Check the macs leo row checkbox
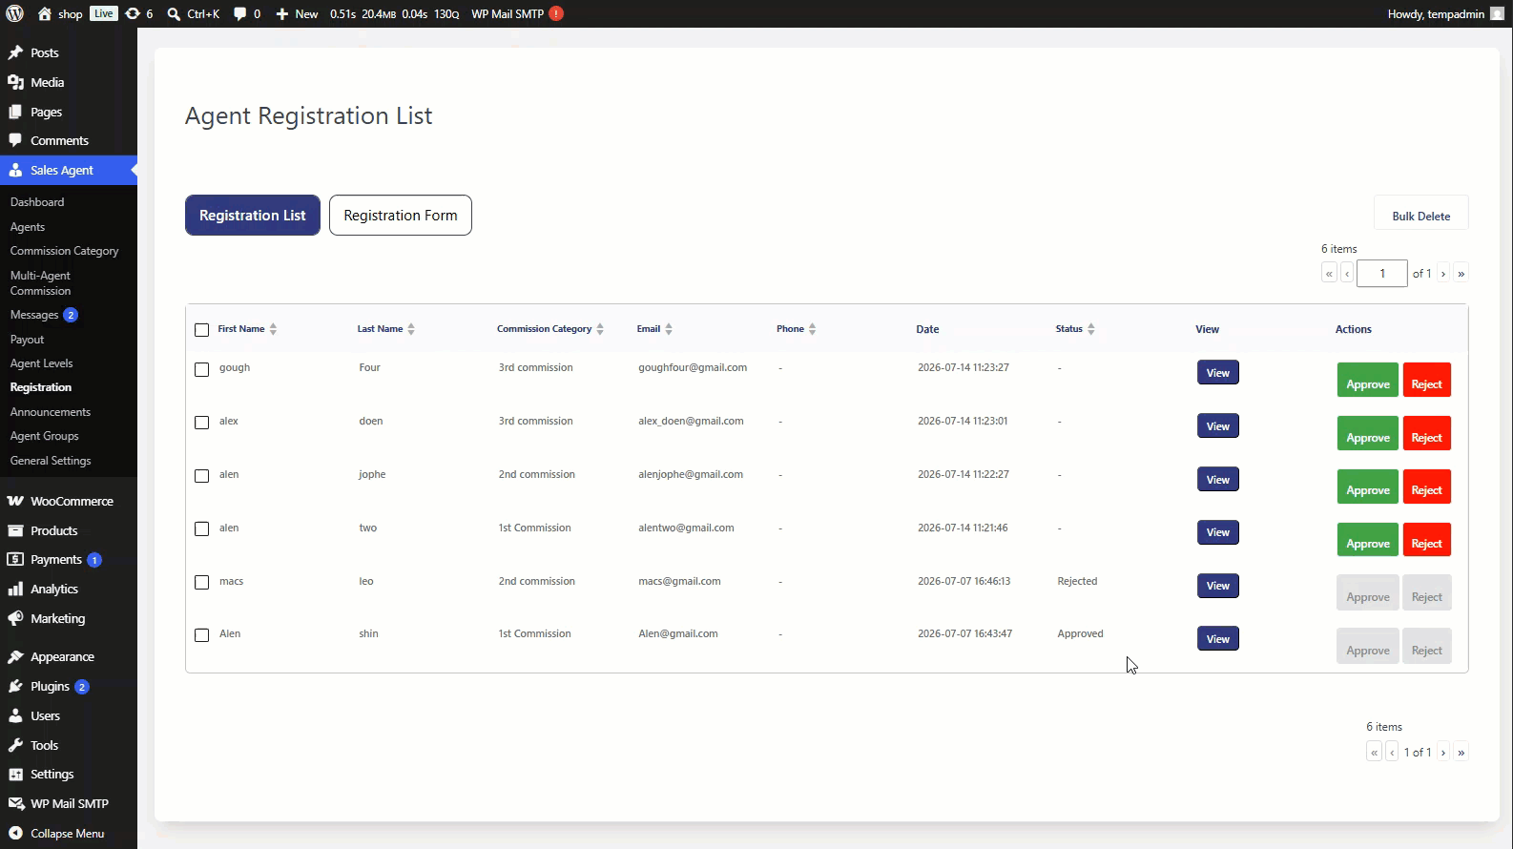The height and width of the screenshot is (849, 1513). 201,582
